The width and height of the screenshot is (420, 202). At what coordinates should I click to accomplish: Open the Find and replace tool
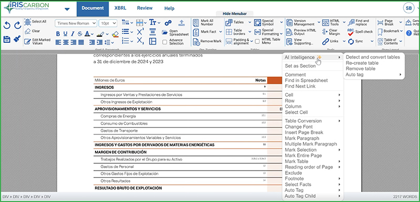click(359, 23)
